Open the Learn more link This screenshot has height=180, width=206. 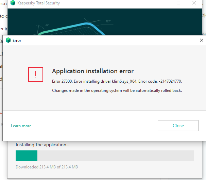point(21,126)
